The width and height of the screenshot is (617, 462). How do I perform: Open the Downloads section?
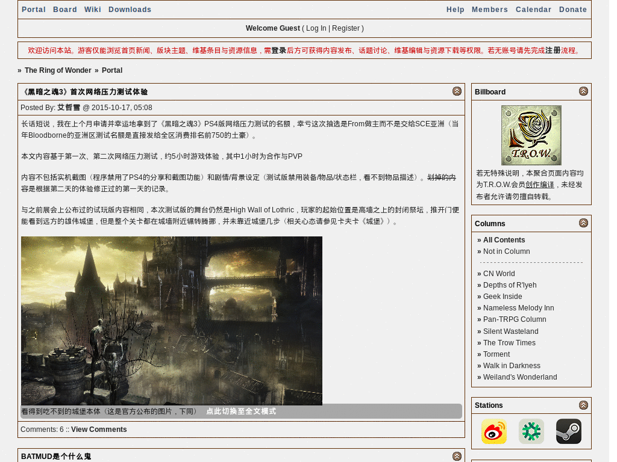(130, 10)
